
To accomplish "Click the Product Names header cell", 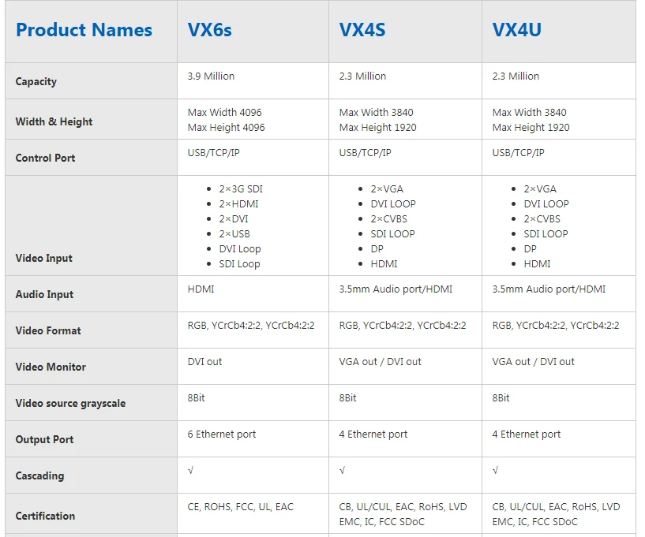I will click(x=84, y=31).
